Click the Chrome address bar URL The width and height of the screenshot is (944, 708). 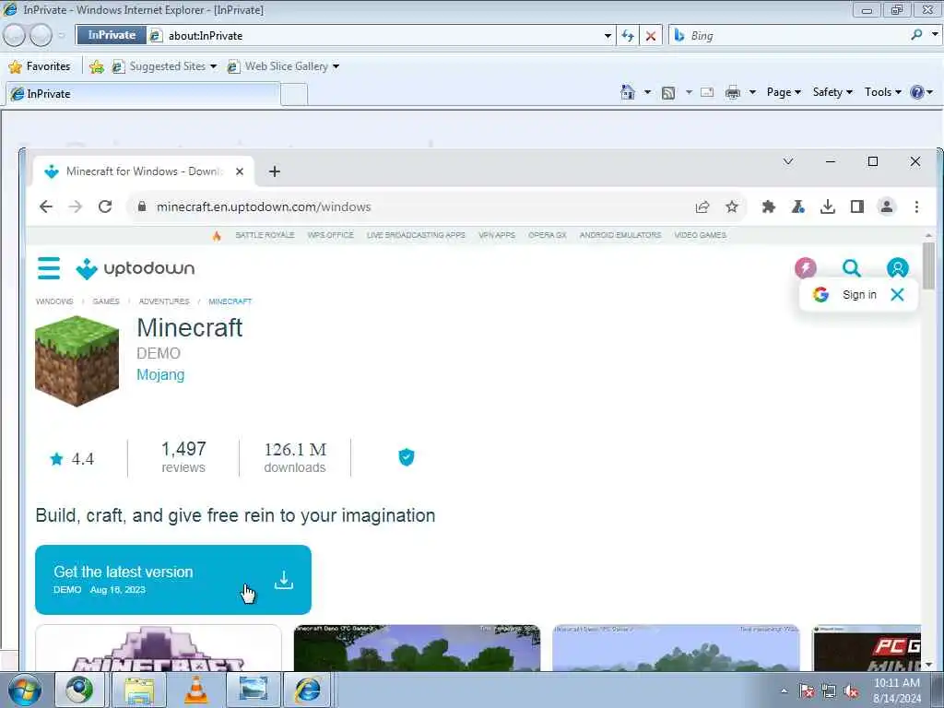click(x=263, y=207)
